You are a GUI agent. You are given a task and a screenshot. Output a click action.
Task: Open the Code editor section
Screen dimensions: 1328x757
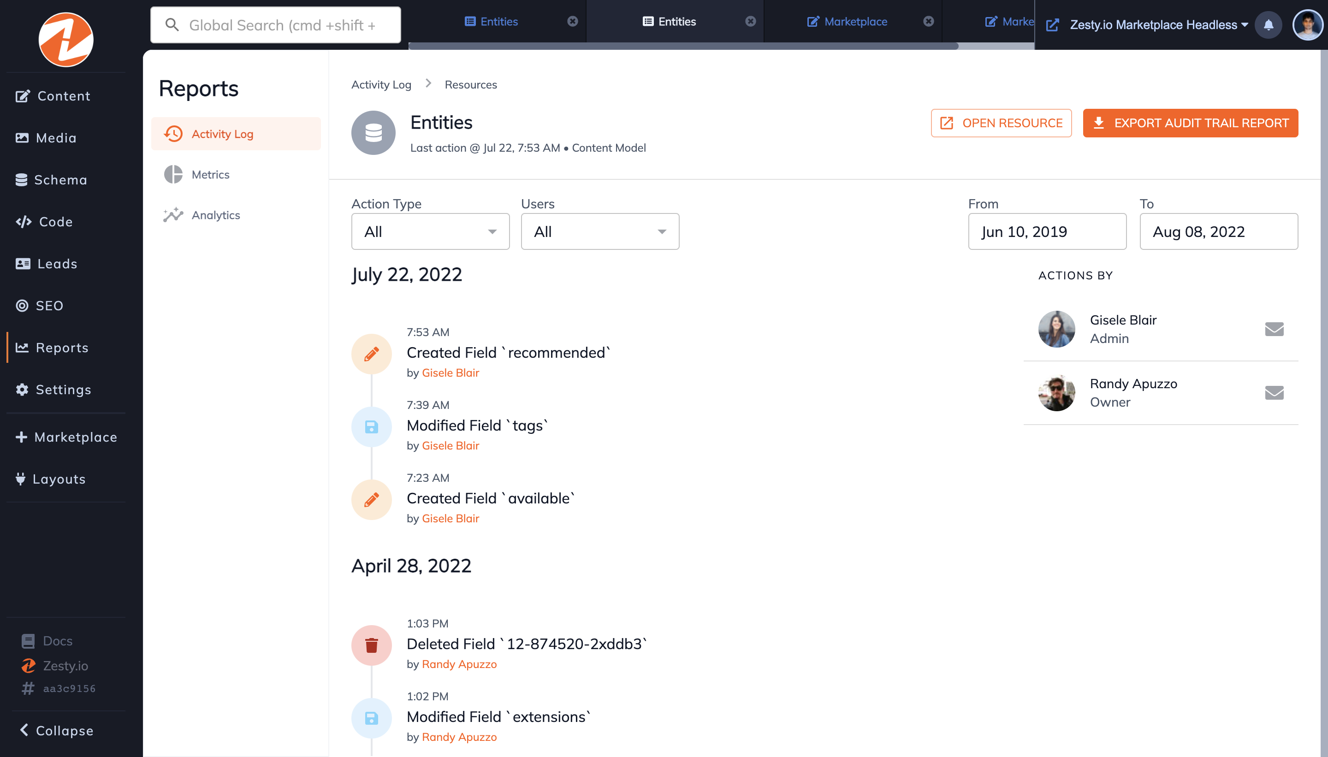(44, 221)
